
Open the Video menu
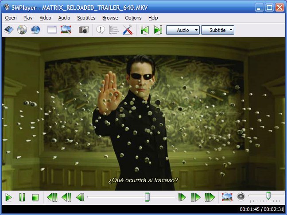pos(45,18)
